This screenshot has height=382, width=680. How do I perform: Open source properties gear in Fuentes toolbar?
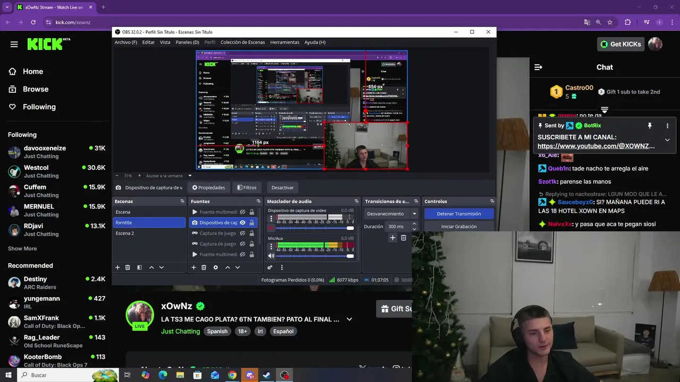(x=216, y=267)
